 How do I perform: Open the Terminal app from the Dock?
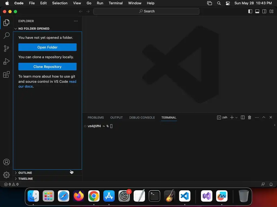(x=154, y=196)
